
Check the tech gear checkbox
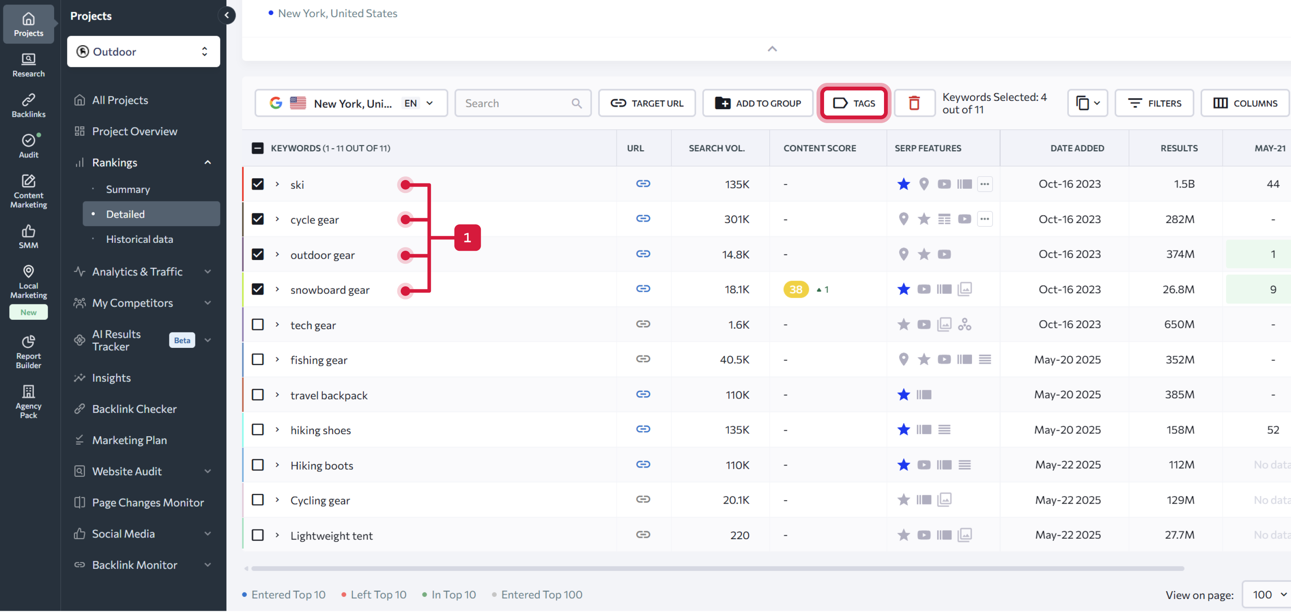(x=258, y=325)
